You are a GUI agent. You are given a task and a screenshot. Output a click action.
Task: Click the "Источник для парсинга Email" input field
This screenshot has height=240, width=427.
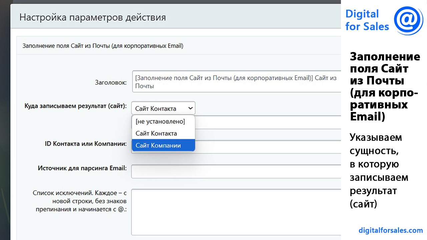coord(236,172)
